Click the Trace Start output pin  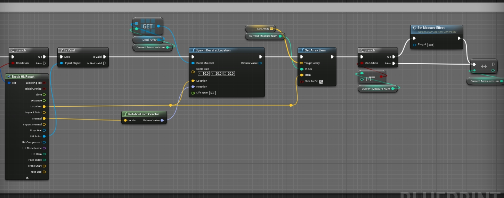[x=44, y=166]
